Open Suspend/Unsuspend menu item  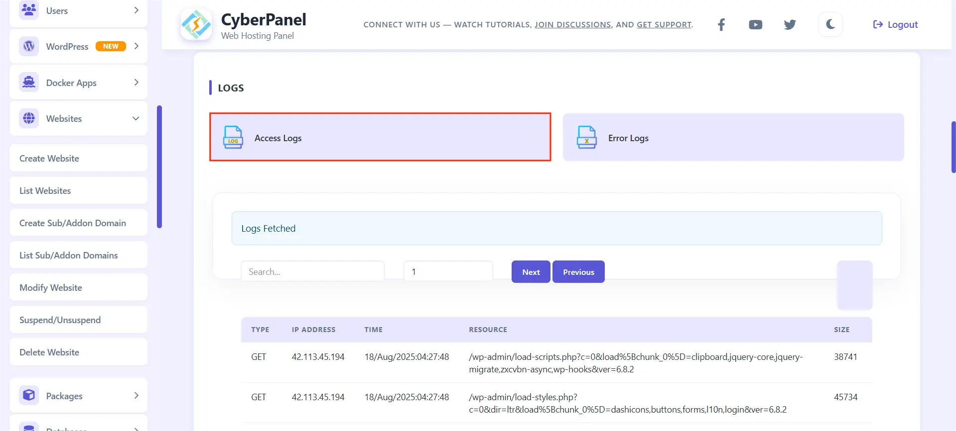coord(78,320)
